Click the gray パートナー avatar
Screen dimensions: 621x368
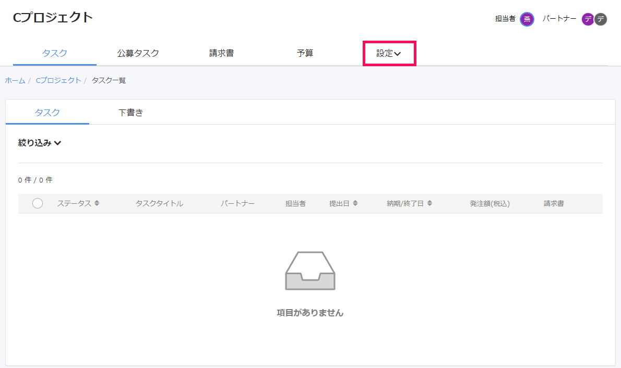(601, 19)
